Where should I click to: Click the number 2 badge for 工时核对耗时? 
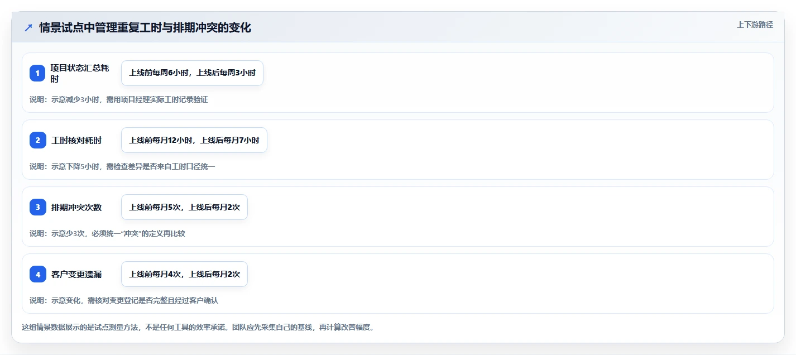[37, 140]
